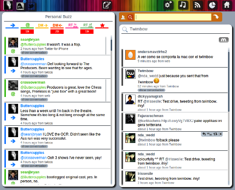Open seanjbryan username on flop tweet
235x190 pixels.
(x=30, y=40)
